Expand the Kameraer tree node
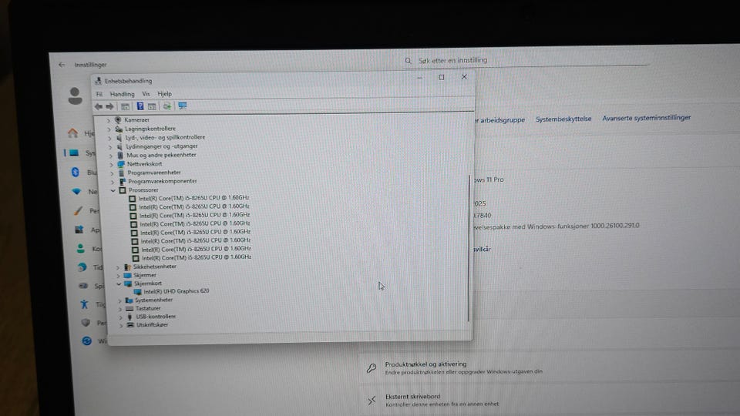This screenshot has width=740, height=416. point(109,120)
